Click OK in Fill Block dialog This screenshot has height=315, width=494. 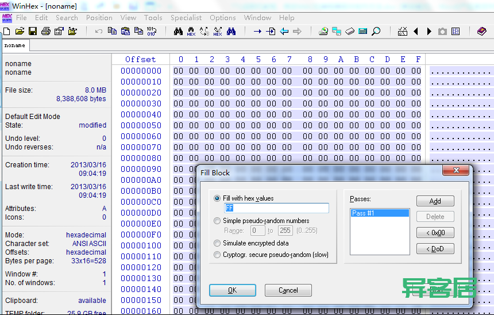tap(233, 290)
